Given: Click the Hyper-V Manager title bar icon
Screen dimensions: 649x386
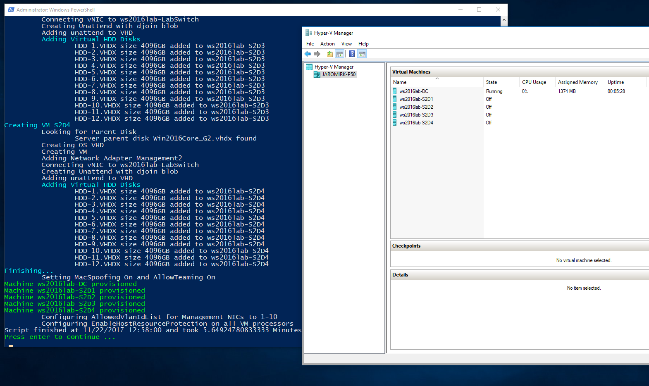Looking at the screenshot, I should [309, 33].
